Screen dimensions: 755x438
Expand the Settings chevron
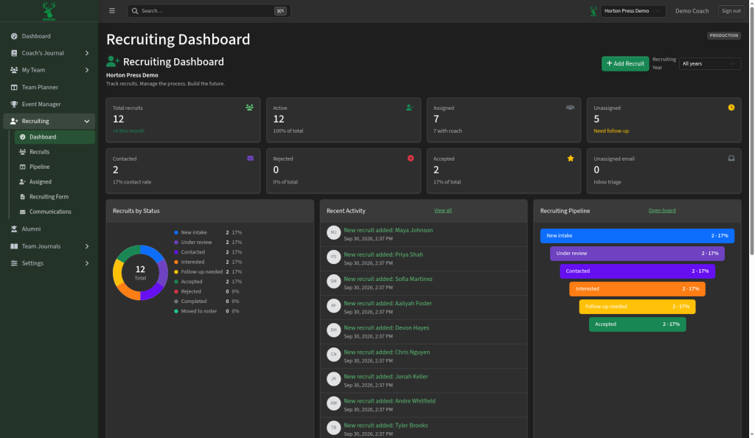pos(87,263)
